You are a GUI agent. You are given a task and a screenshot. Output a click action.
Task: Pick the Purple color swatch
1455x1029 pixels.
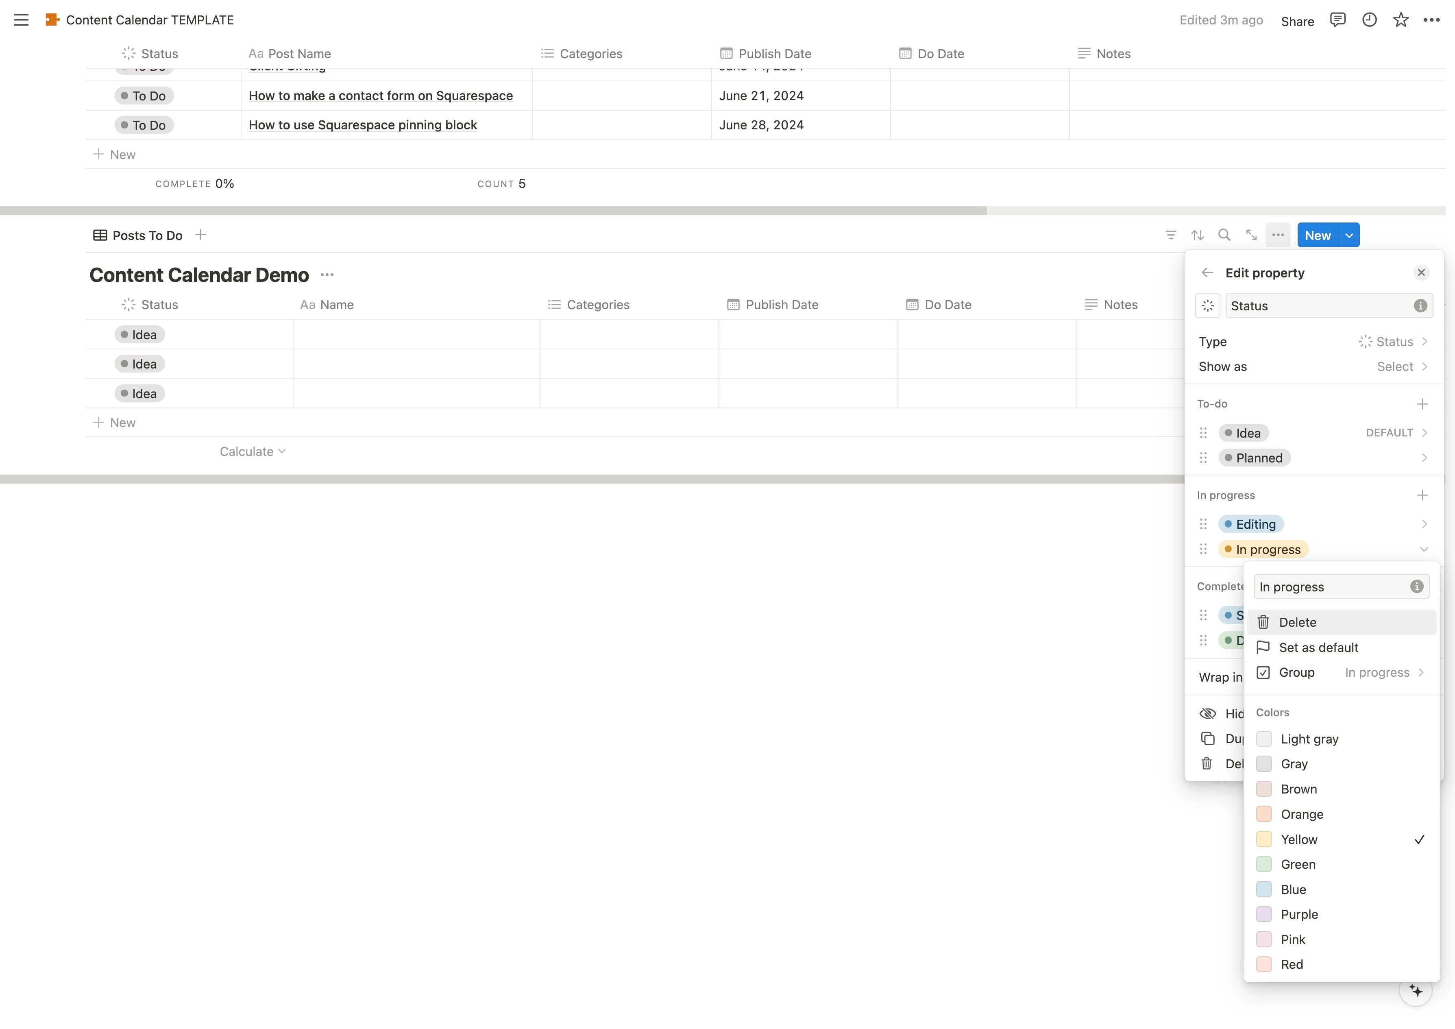pyautogui.click(x=1263, y=914)
